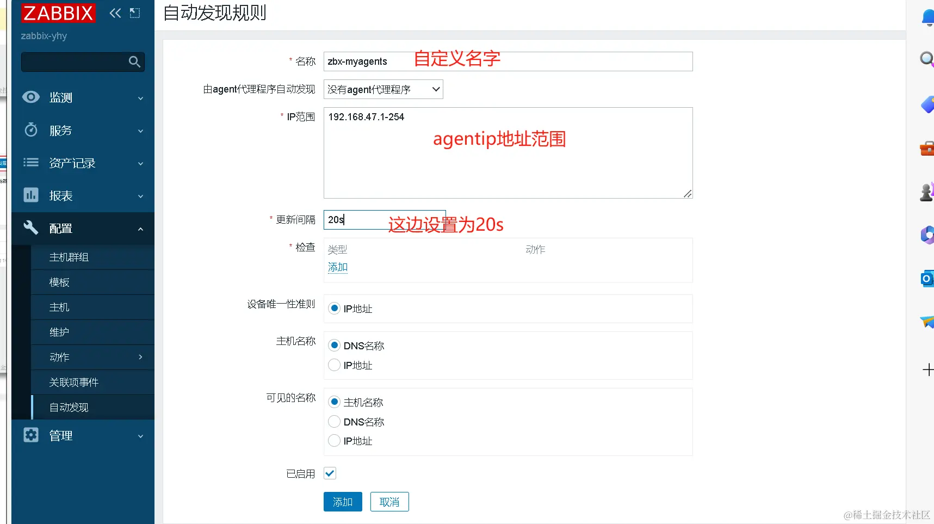Click the 取消 button
Viewport: 934px width, 524px height.
pyautogui.click(x=389, y=502)
